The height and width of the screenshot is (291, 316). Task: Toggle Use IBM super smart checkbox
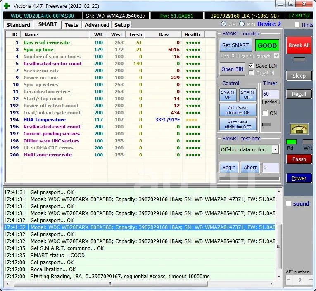(276, 56)
